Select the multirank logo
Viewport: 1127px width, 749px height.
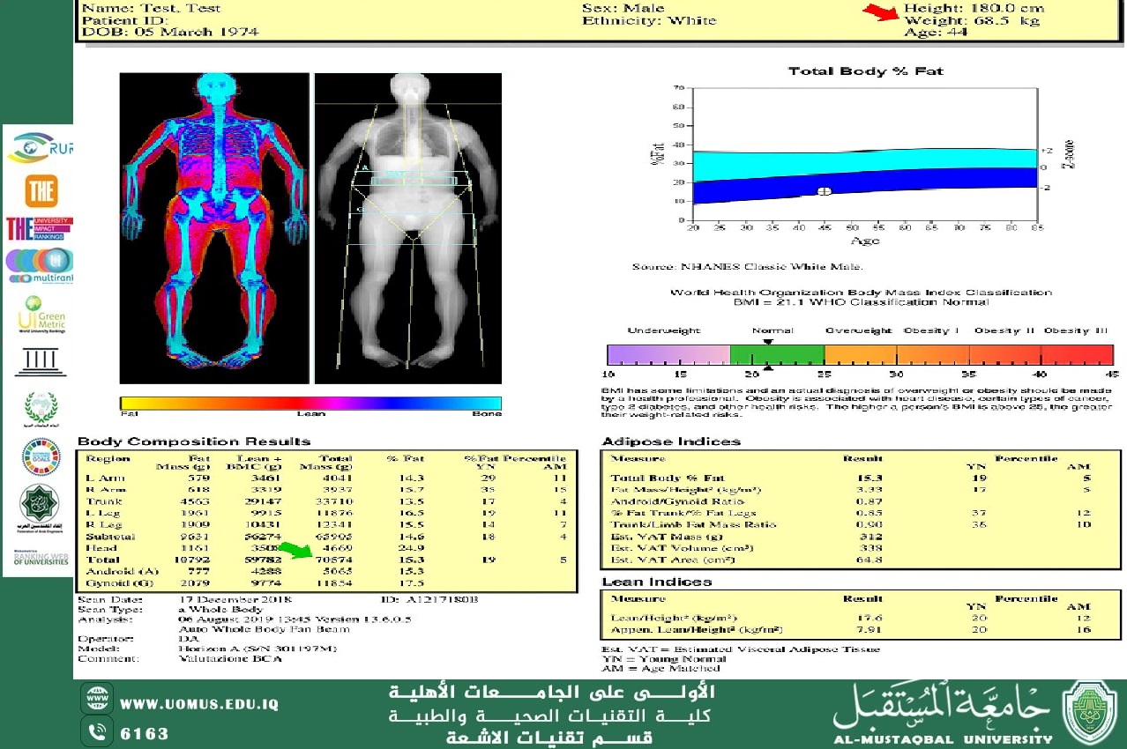40,266
